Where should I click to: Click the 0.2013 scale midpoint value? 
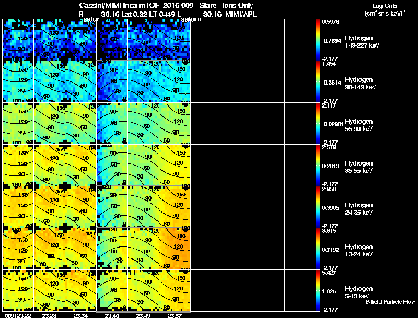tap(331, 166)
